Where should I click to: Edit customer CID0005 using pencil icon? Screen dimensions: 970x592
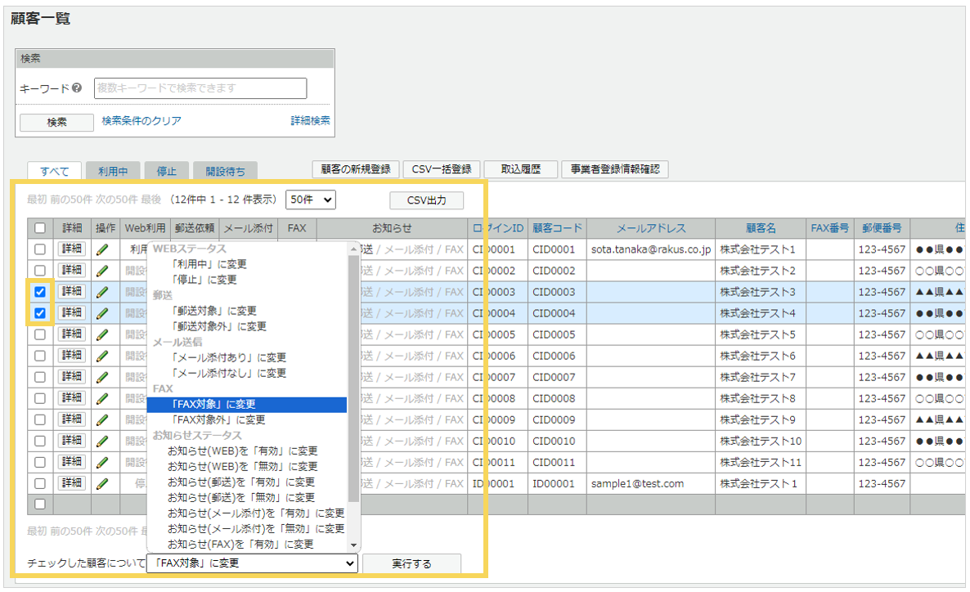tap(102, 334)
